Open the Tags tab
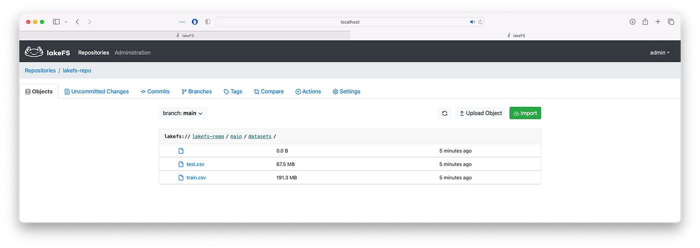Image resolution: width=700 pixels, height=248 pixels. tap(233, 91)
